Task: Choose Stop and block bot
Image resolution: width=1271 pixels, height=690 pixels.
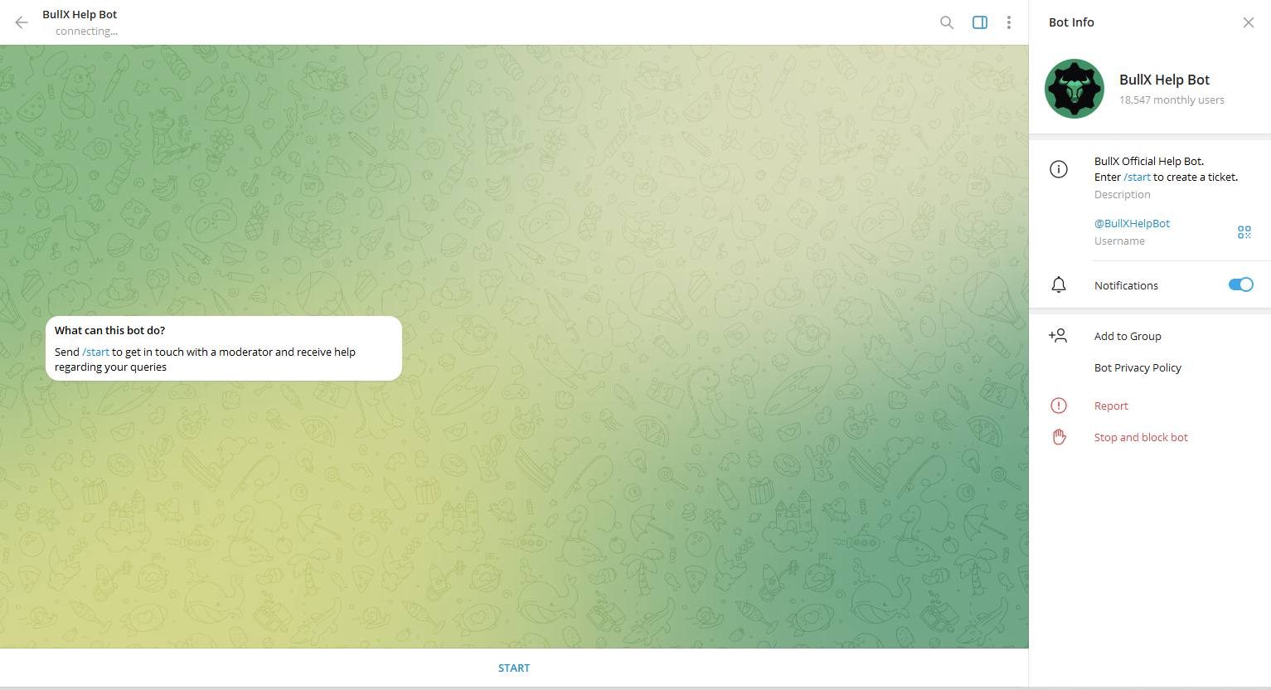Action: coord(1141,437)
